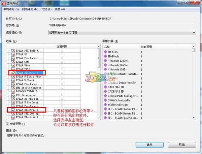Screen dimensions: 202x154
Task: Click the description text field
Action: coord(101,135)
